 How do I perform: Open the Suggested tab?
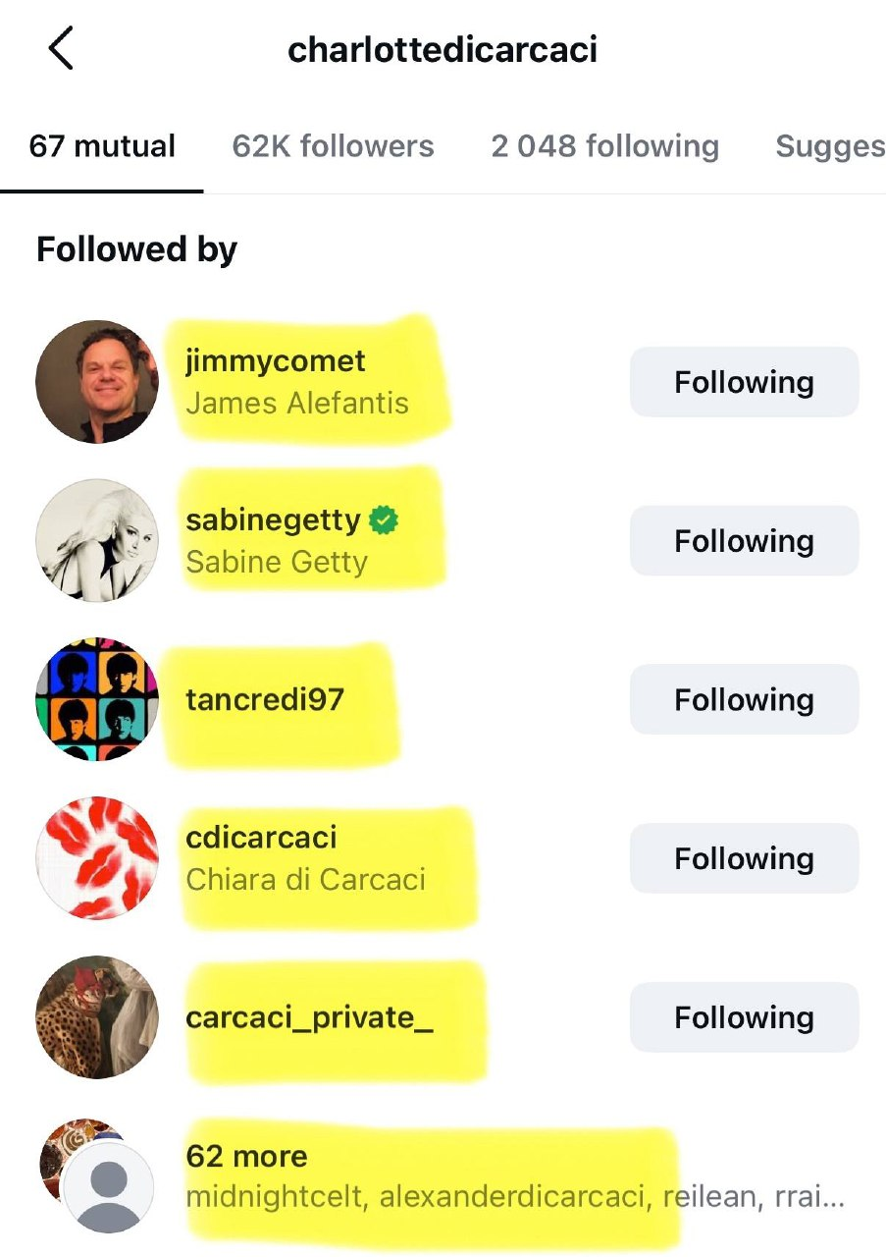tap(829, 146)
